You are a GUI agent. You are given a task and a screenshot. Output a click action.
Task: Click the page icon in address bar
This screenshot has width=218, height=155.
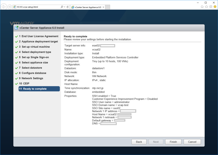point(15,7)
